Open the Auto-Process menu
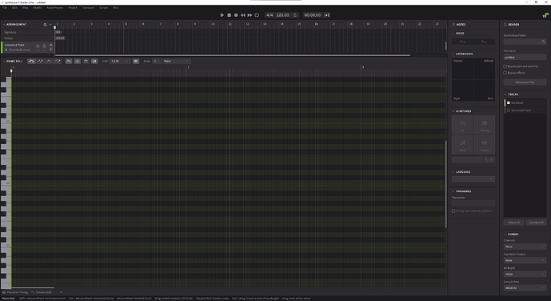The height and width of the screenshot is (301, 551). click(55, 8)
